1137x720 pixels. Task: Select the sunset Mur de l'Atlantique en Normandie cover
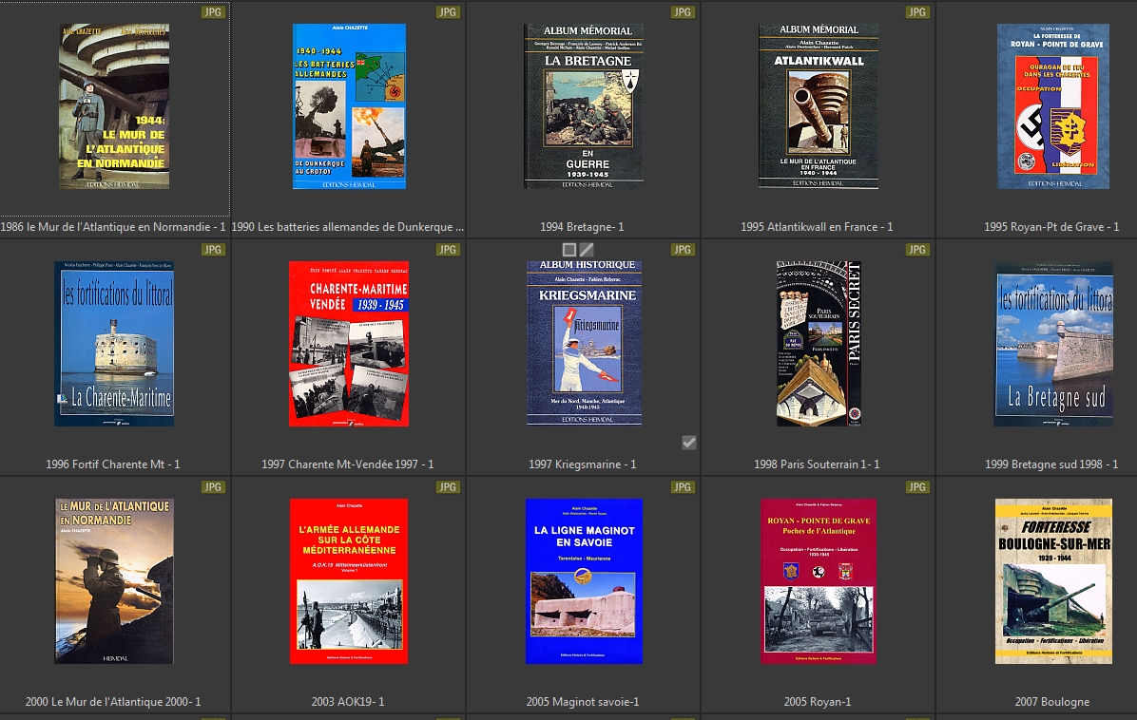[114, 581]
